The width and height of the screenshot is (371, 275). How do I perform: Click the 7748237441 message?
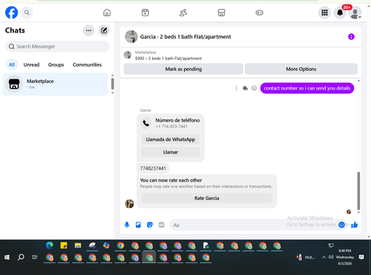tap(153, 168)
